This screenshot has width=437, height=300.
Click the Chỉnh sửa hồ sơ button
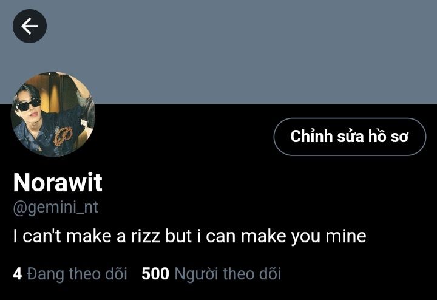(350, 137)
